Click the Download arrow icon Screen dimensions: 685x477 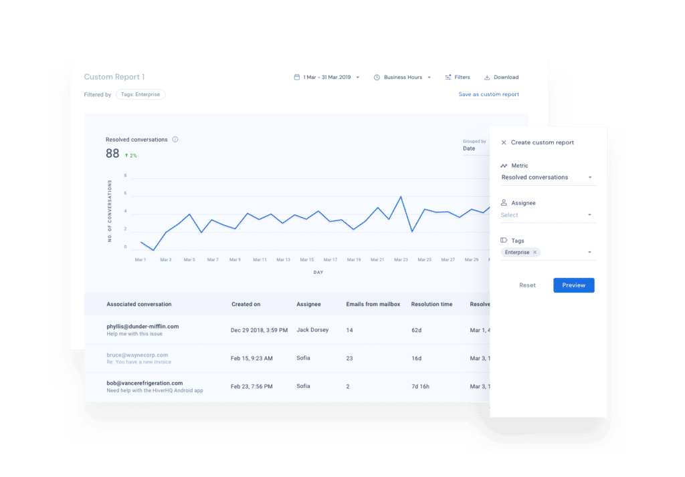[x=487, y=77]
